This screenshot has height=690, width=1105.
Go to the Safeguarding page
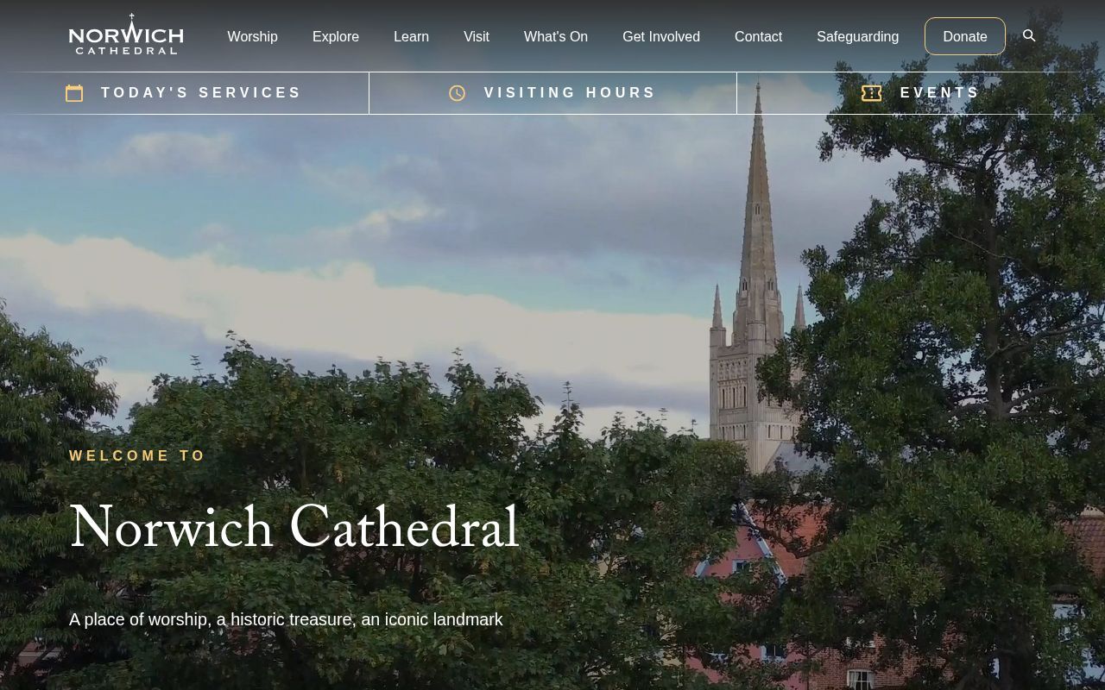tap(857, 36)
